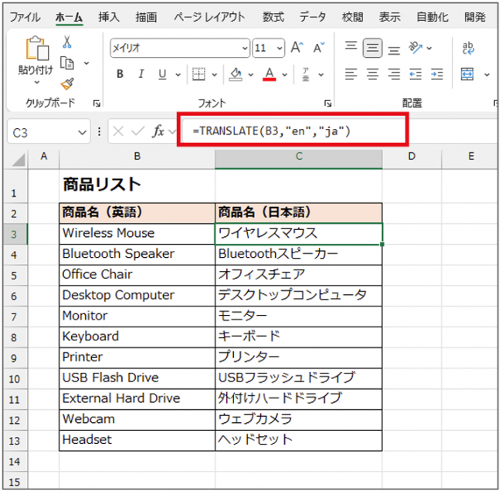Click the Format Painter brush icon
The image size is (502, 494).
[67, 84]
